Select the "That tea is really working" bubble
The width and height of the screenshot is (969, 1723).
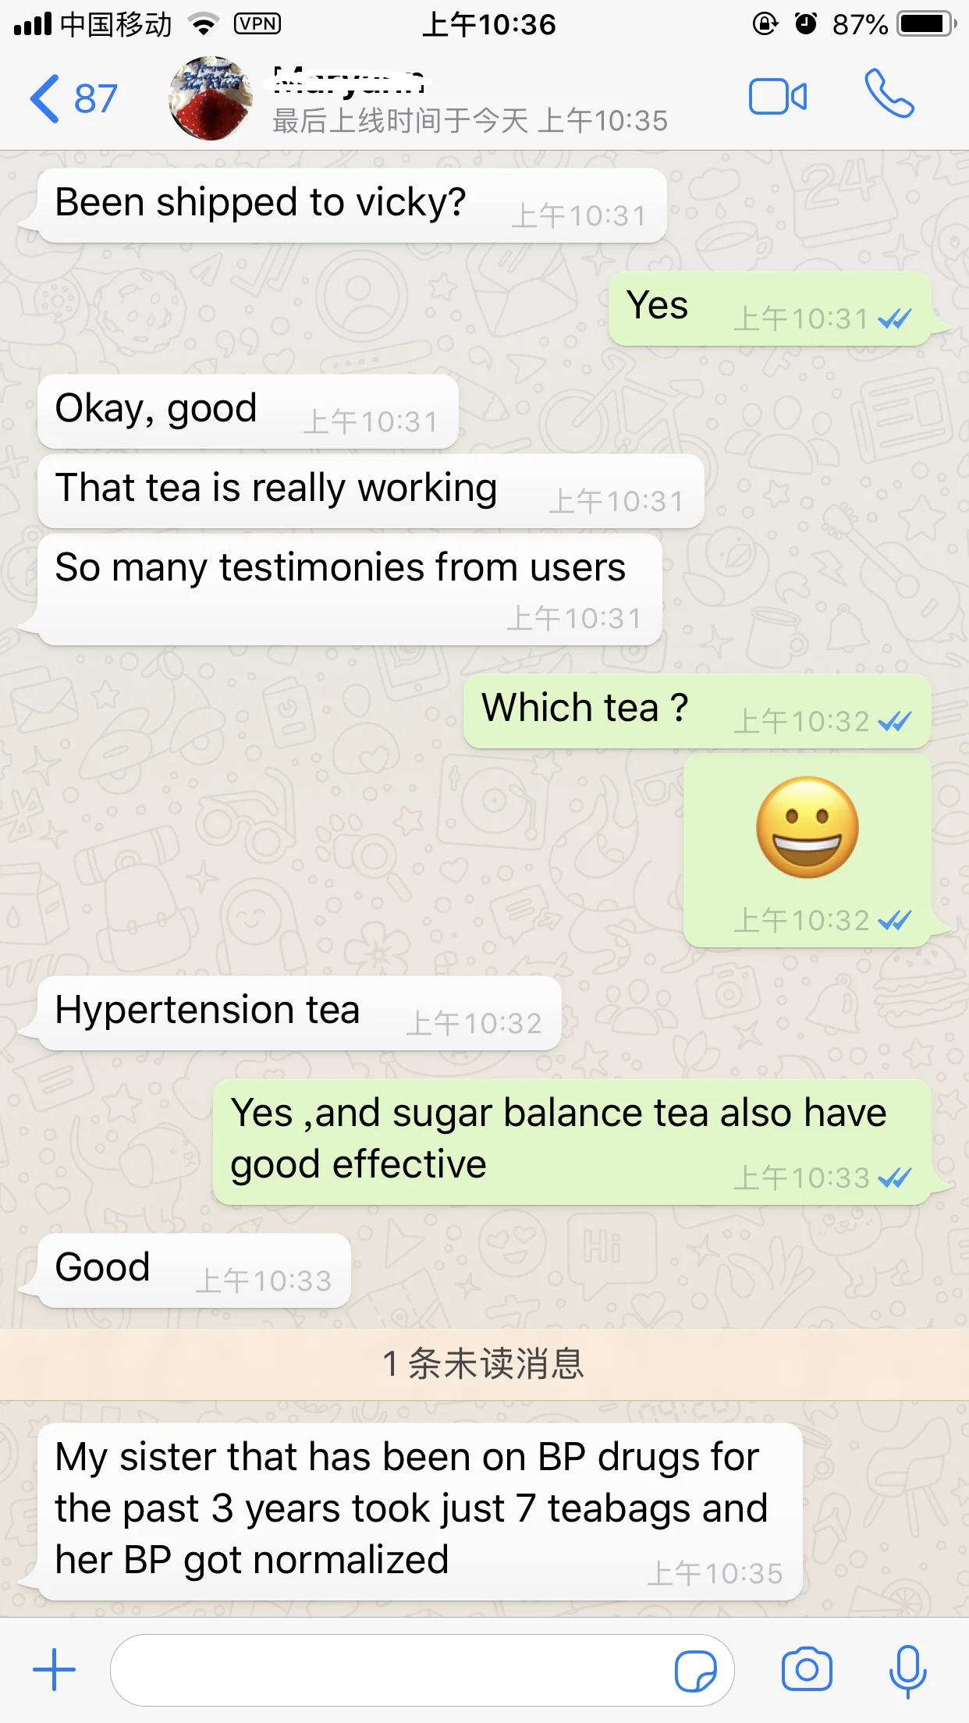coord(371,491)
